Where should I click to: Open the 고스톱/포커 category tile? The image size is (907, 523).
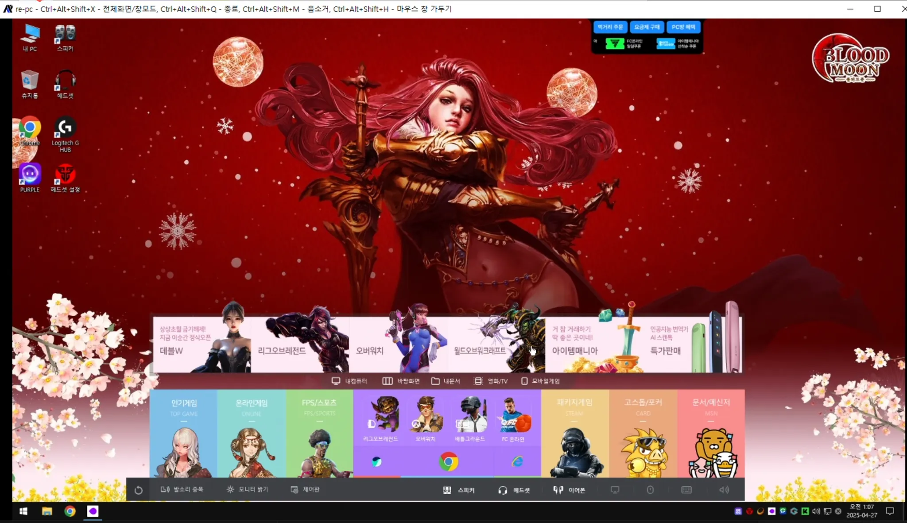coord(643,433)
